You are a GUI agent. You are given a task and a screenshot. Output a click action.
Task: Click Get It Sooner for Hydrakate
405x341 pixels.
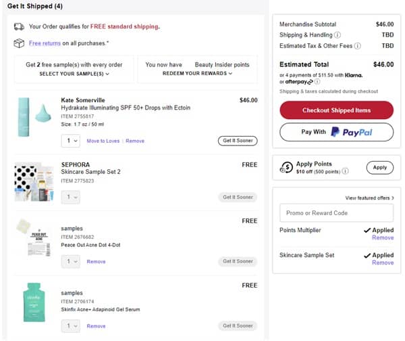(238, 141)
